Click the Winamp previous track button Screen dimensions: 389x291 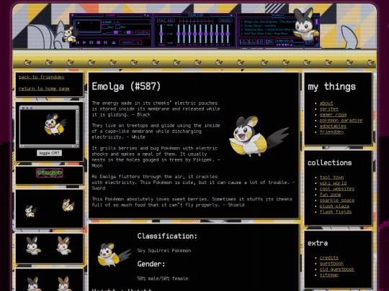[77, 42]
